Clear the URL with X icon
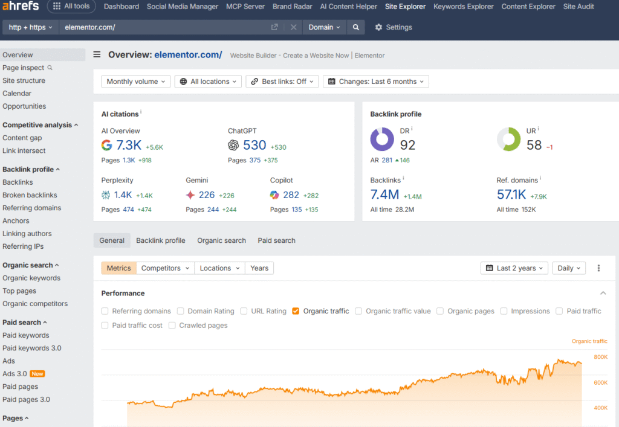This screenshot has width=619, height=427. pyautogui.click(x=293, y=27)
